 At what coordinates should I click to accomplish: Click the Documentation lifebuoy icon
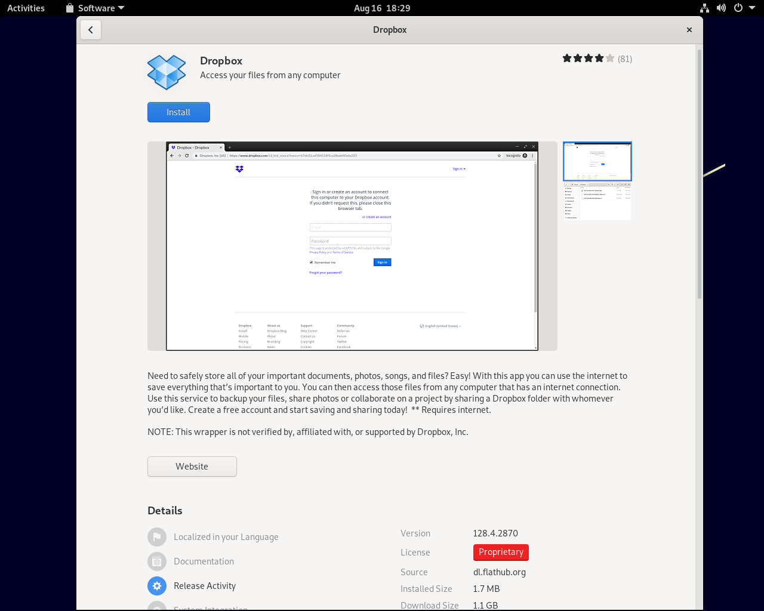tap(157, 561)
